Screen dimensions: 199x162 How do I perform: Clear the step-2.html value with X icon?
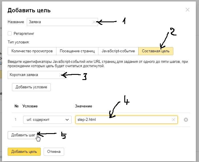click(x=173, y=120)
